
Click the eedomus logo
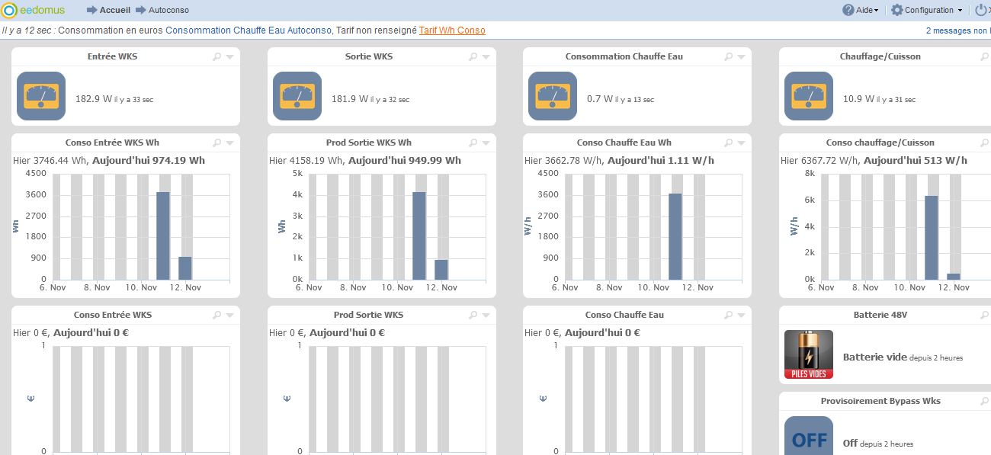(x=34, y=10)
